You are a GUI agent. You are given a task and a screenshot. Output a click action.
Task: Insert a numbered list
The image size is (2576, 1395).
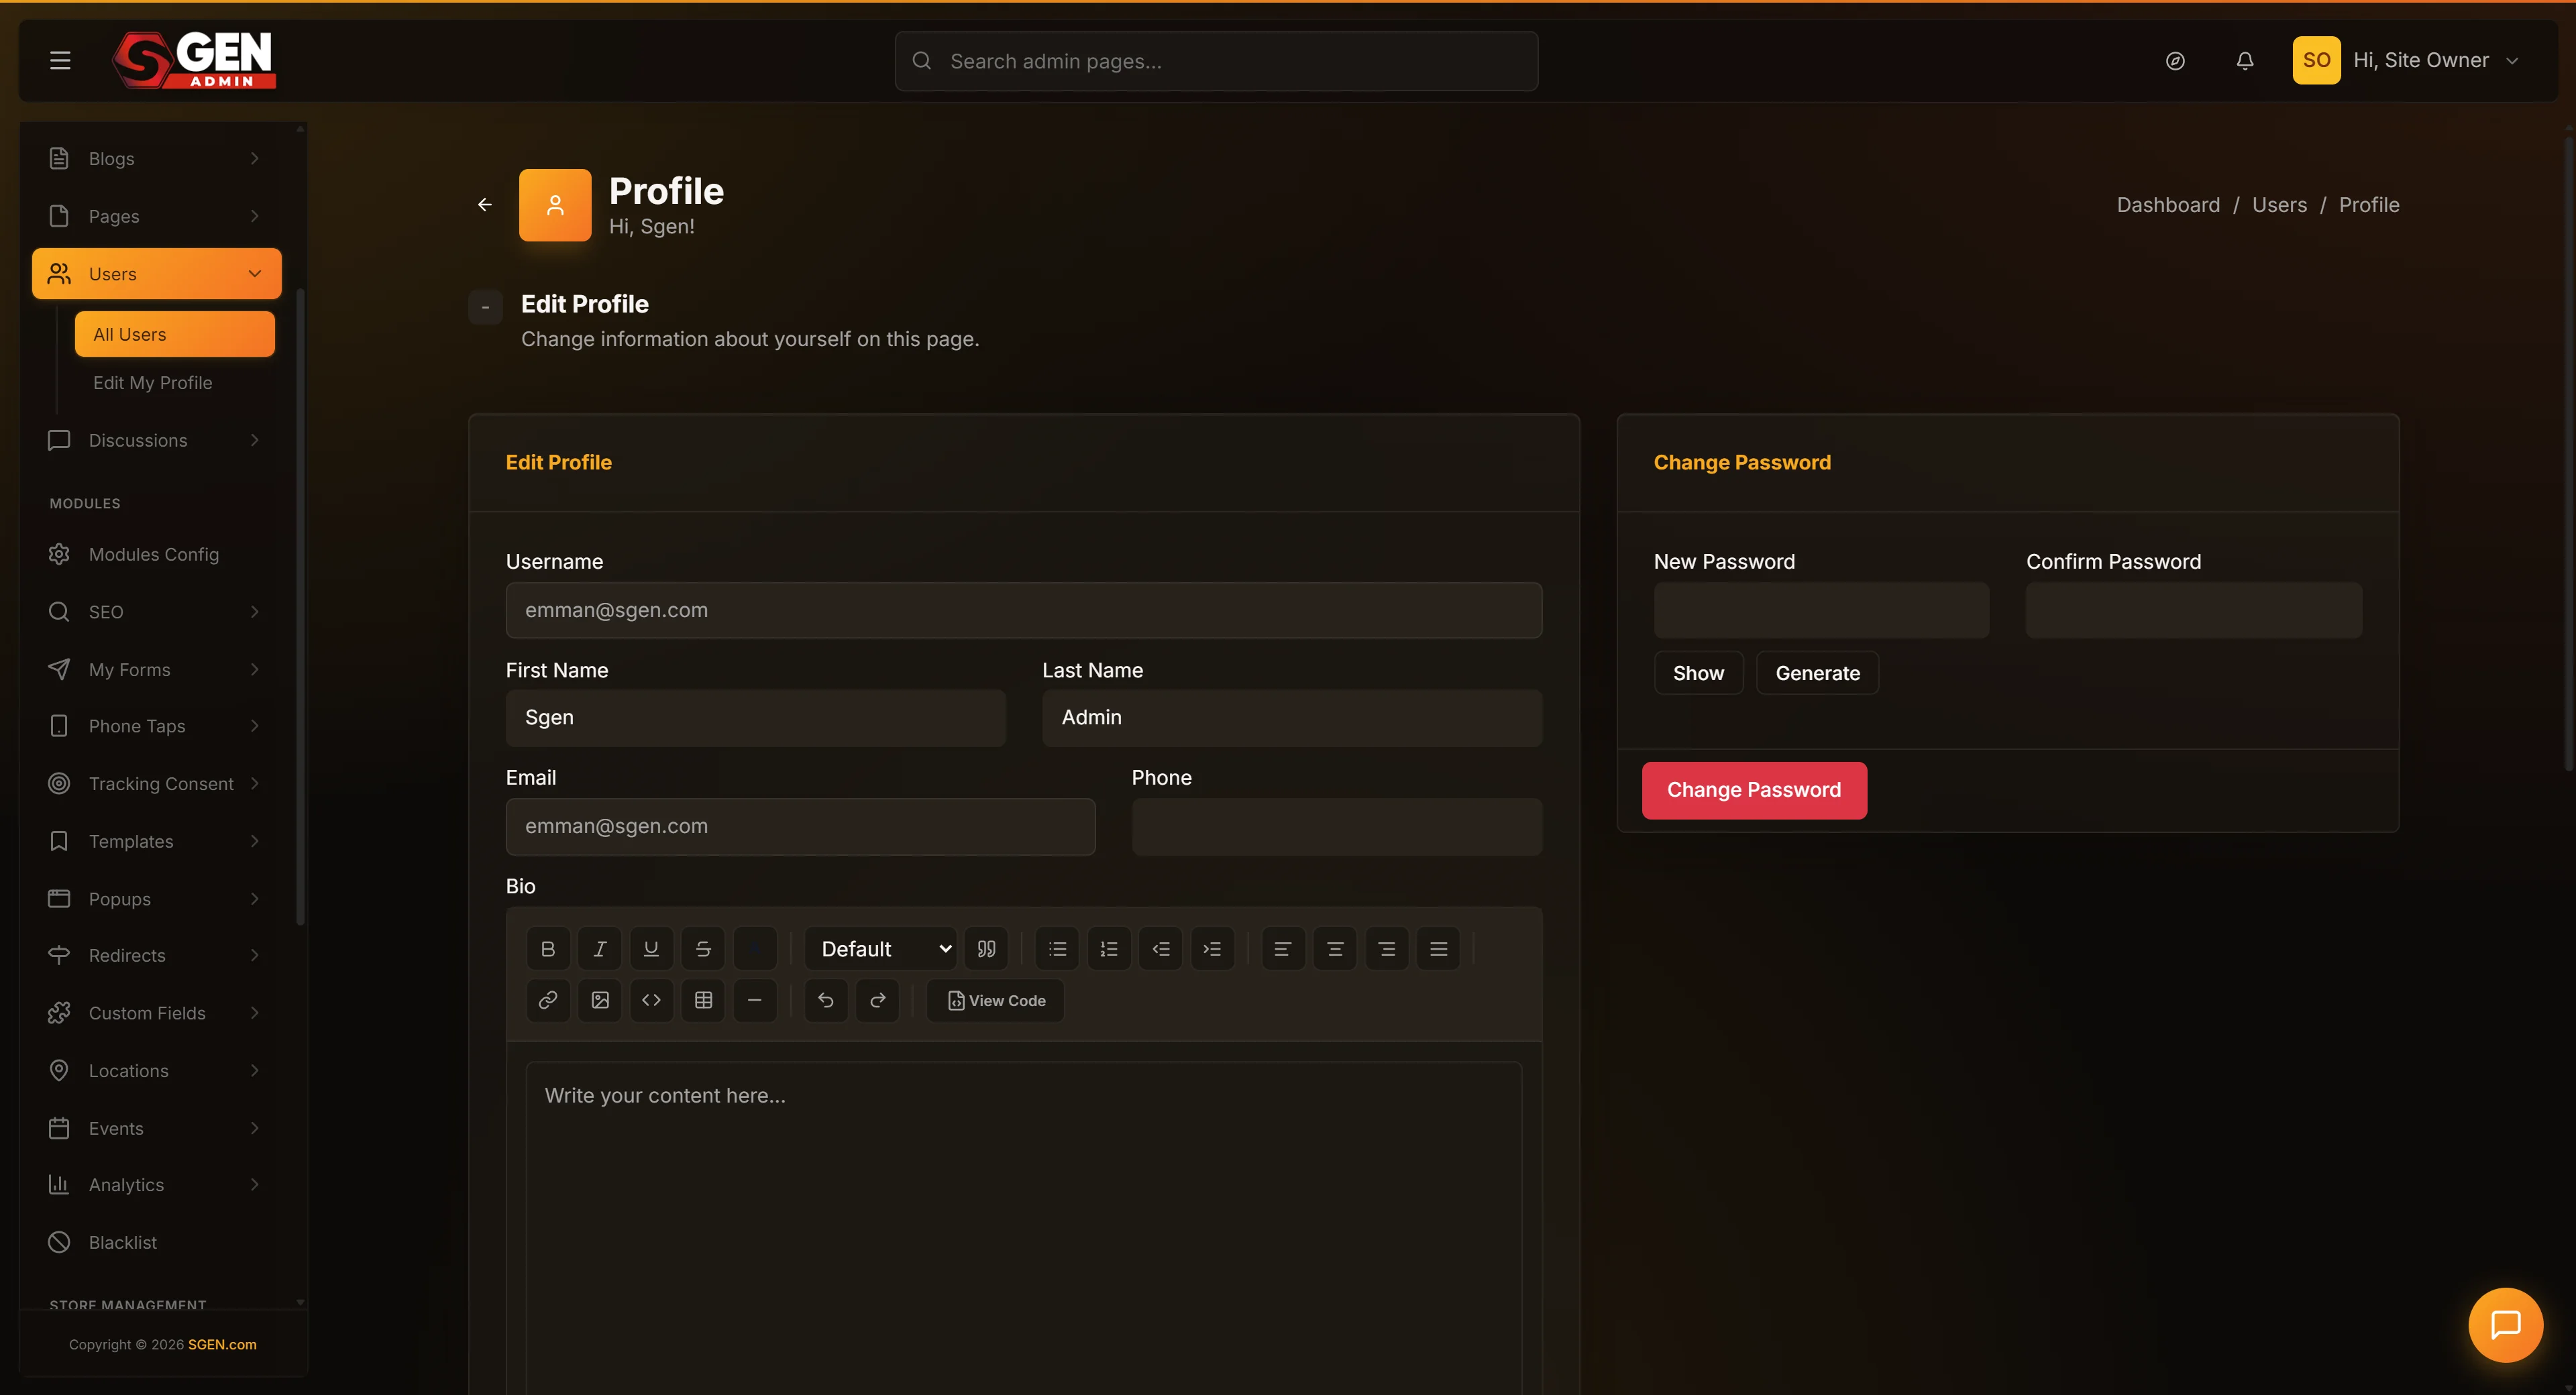(1109, 949)
